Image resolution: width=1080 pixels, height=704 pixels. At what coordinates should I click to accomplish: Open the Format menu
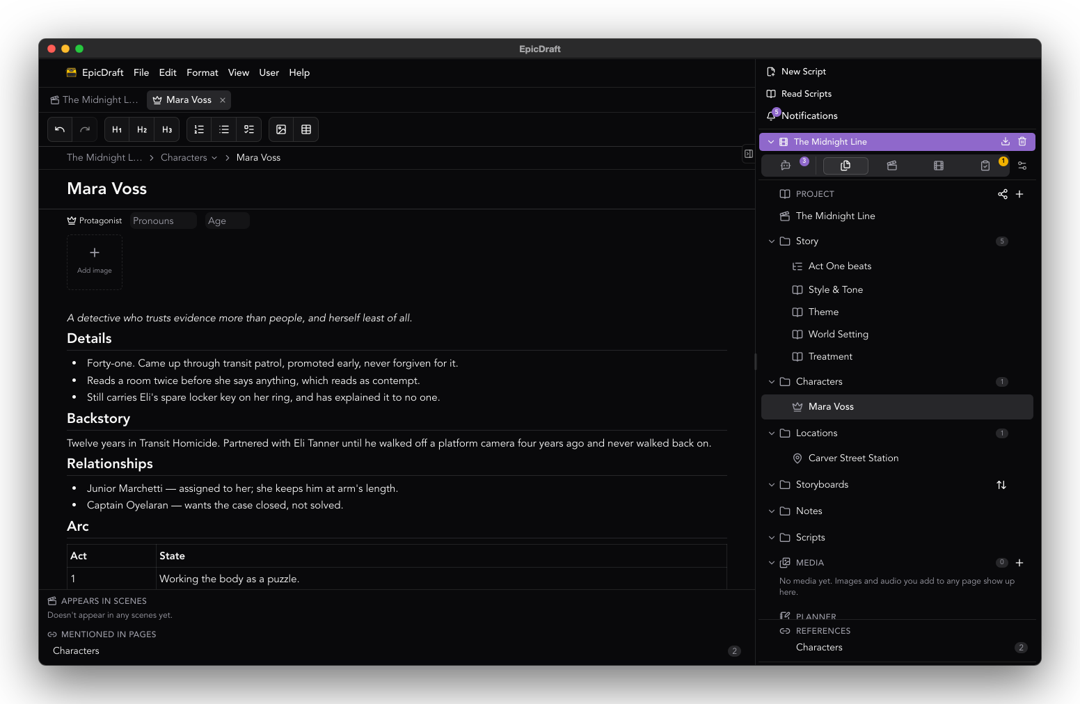point(202,72)
